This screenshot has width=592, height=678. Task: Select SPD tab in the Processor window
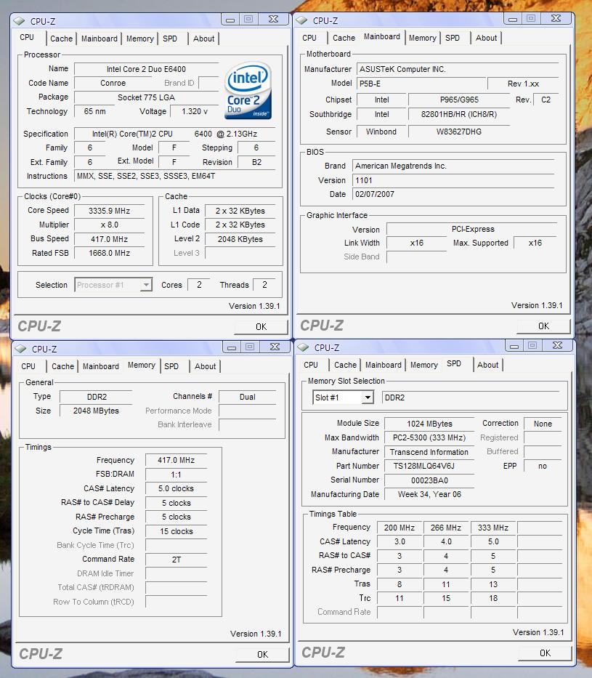click(x=170, y=39)
